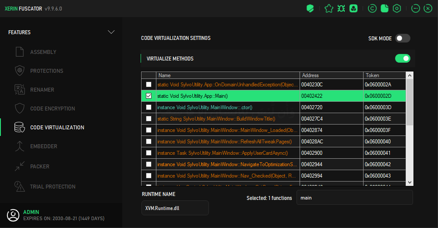Click the Code Virtualization database icon
The height and width of the screenshot is (228, 438).
click(20, 127)
